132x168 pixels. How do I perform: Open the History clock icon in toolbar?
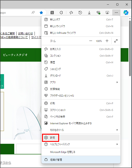click(80, 13)
